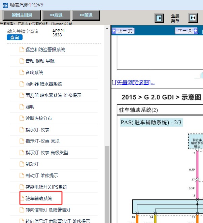Open 指示灯-仪表 高级类型 item
This screenshot has width=203, height=223.
[x=47, y=153]
